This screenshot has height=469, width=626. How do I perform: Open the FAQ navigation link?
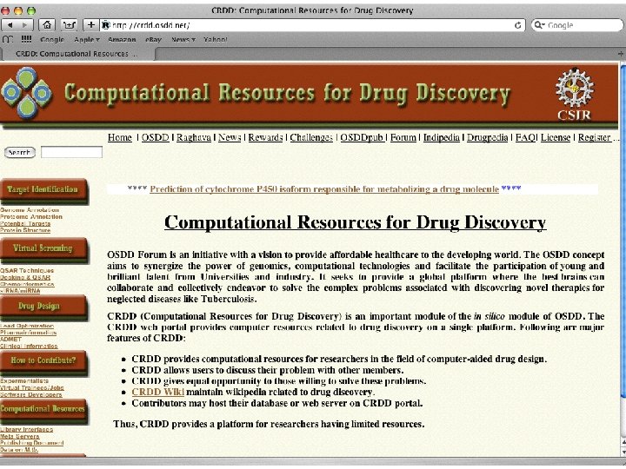525,137
